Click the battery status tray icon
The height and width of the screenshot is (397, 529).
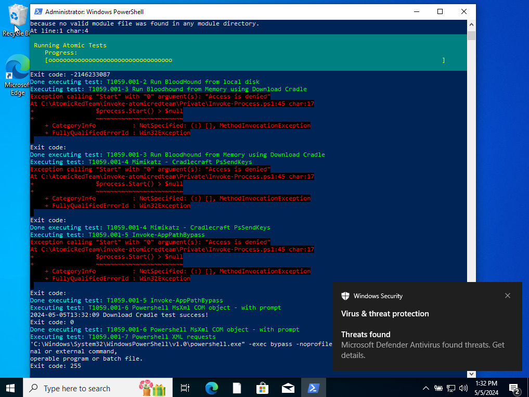[x=438, y=388]
